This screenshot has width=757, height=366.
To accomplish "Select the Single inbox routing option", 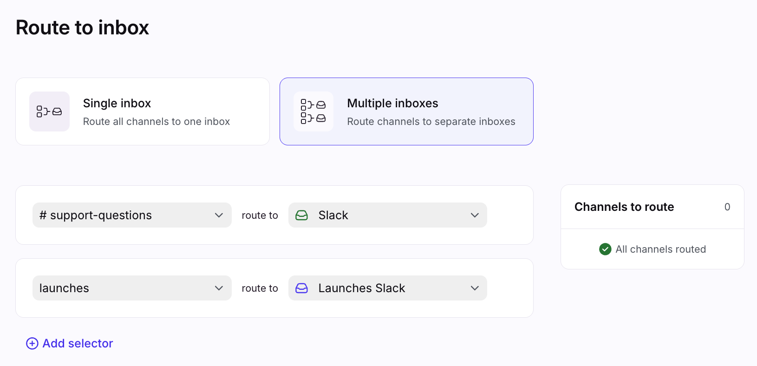I will [143, 111].
